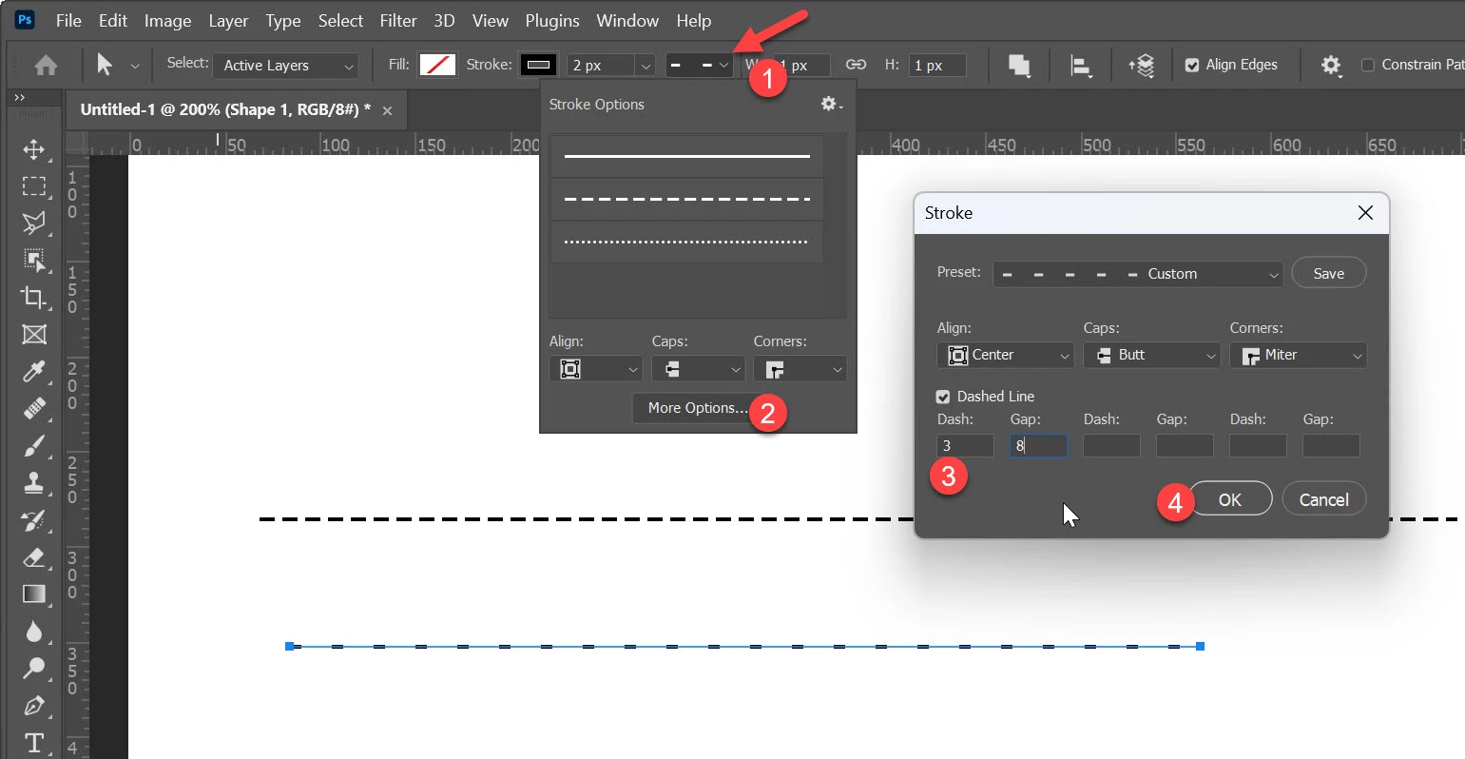Open path operations icon
This screenshot has width=1465, height=759.
[x=1019, y=65]
